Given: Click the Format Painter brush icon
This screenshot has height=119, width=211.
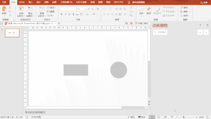Looking at the screenshot, I should coord(10,15).
